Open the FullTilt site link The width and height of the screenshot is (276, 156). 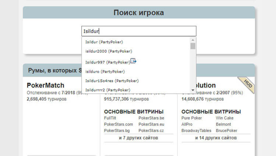pos(110,118)
